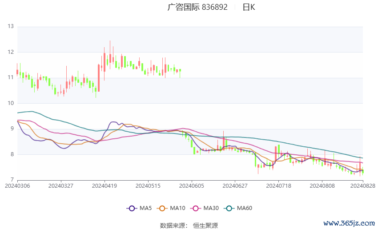
Task: Click the x-axis date label 20240605
Action: 192,186
